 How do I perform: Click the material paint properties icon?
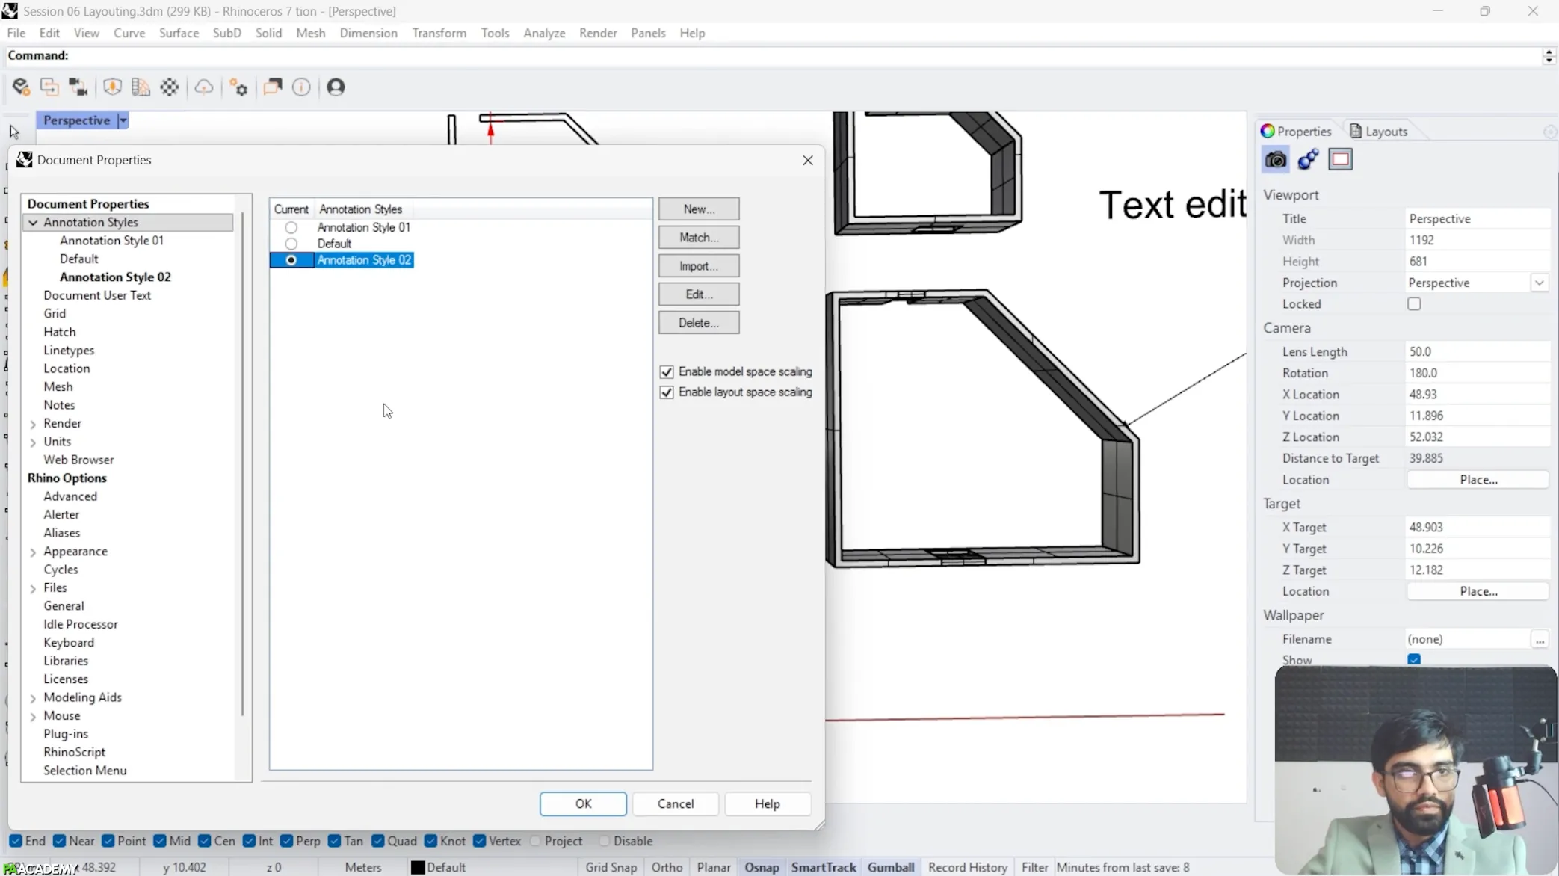(1308, 159)
